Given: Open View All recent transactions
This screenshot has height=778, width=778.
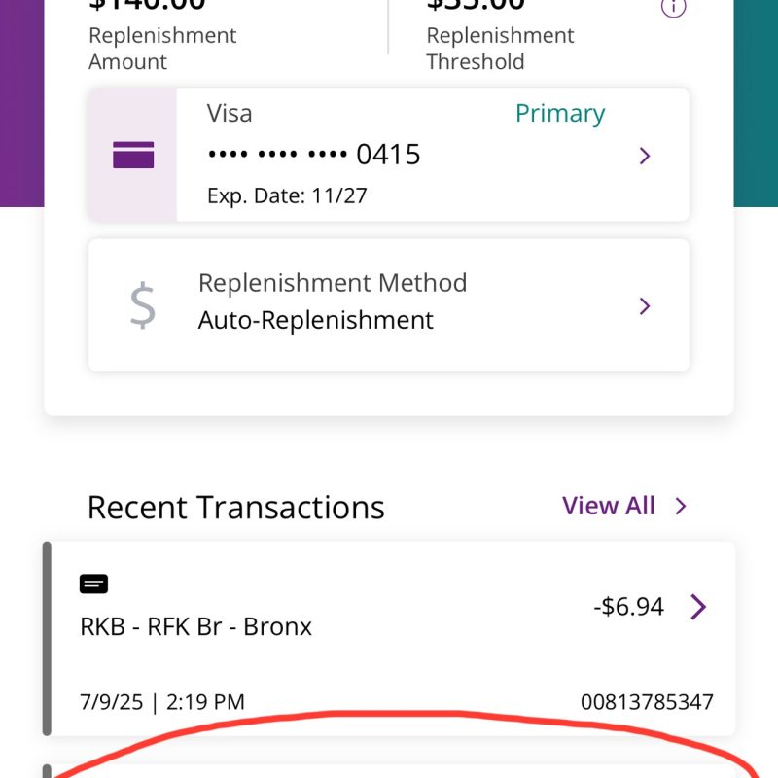Looking at the screenshot, I should point(609,506).
